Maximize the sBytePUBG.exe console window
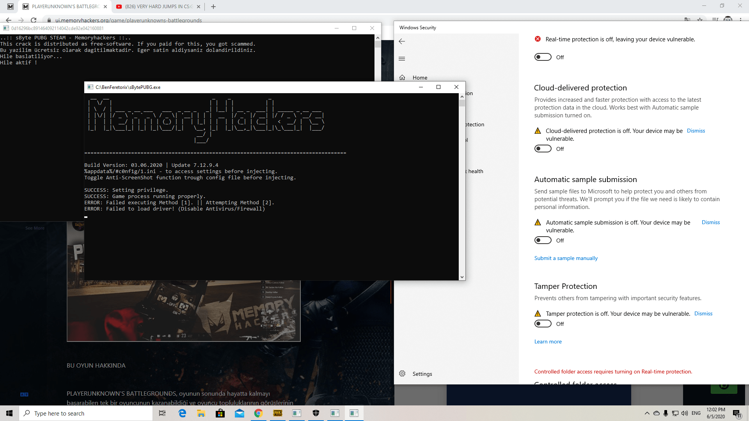 438,87
